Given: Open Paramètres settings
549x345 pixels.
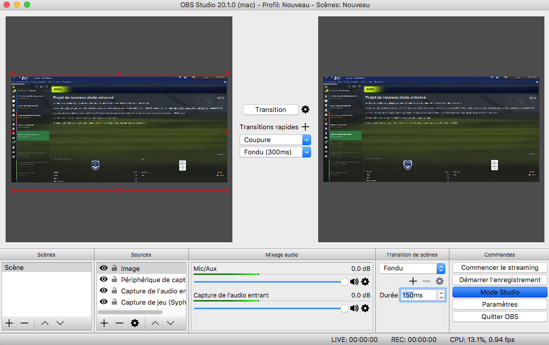Looking at the screenshot, I should point(499,305).
